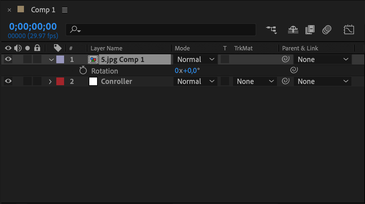The height and width of the screenshot is (204, 365).
Task: Click the current timecode 0;00;00;00
Action: pyautogui.click(x=33, y=26)
